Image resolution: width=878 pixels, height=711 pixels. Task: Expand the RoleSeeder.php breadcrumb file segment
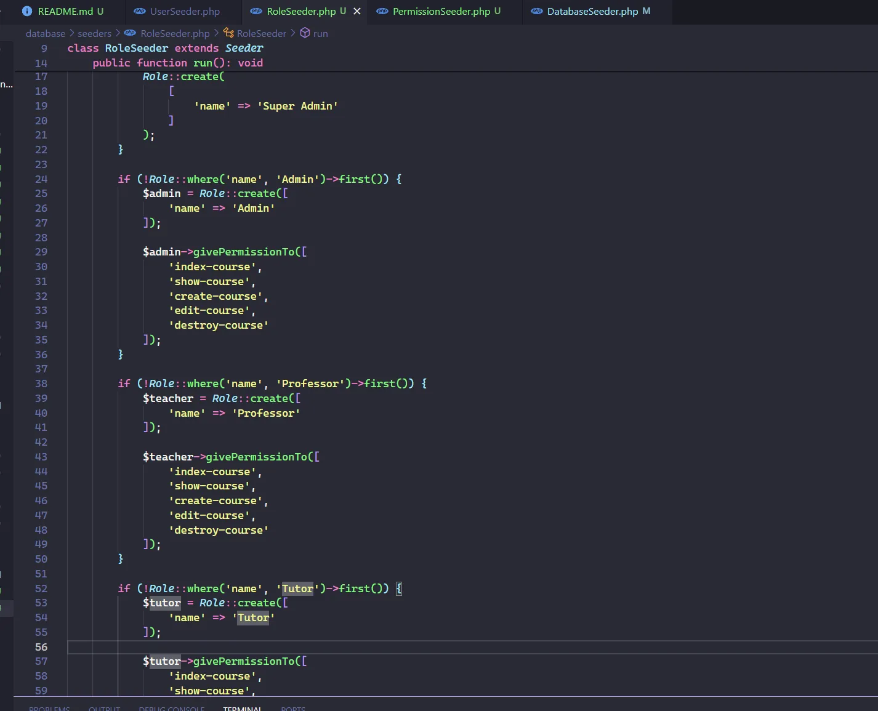[x=175, y=33]
